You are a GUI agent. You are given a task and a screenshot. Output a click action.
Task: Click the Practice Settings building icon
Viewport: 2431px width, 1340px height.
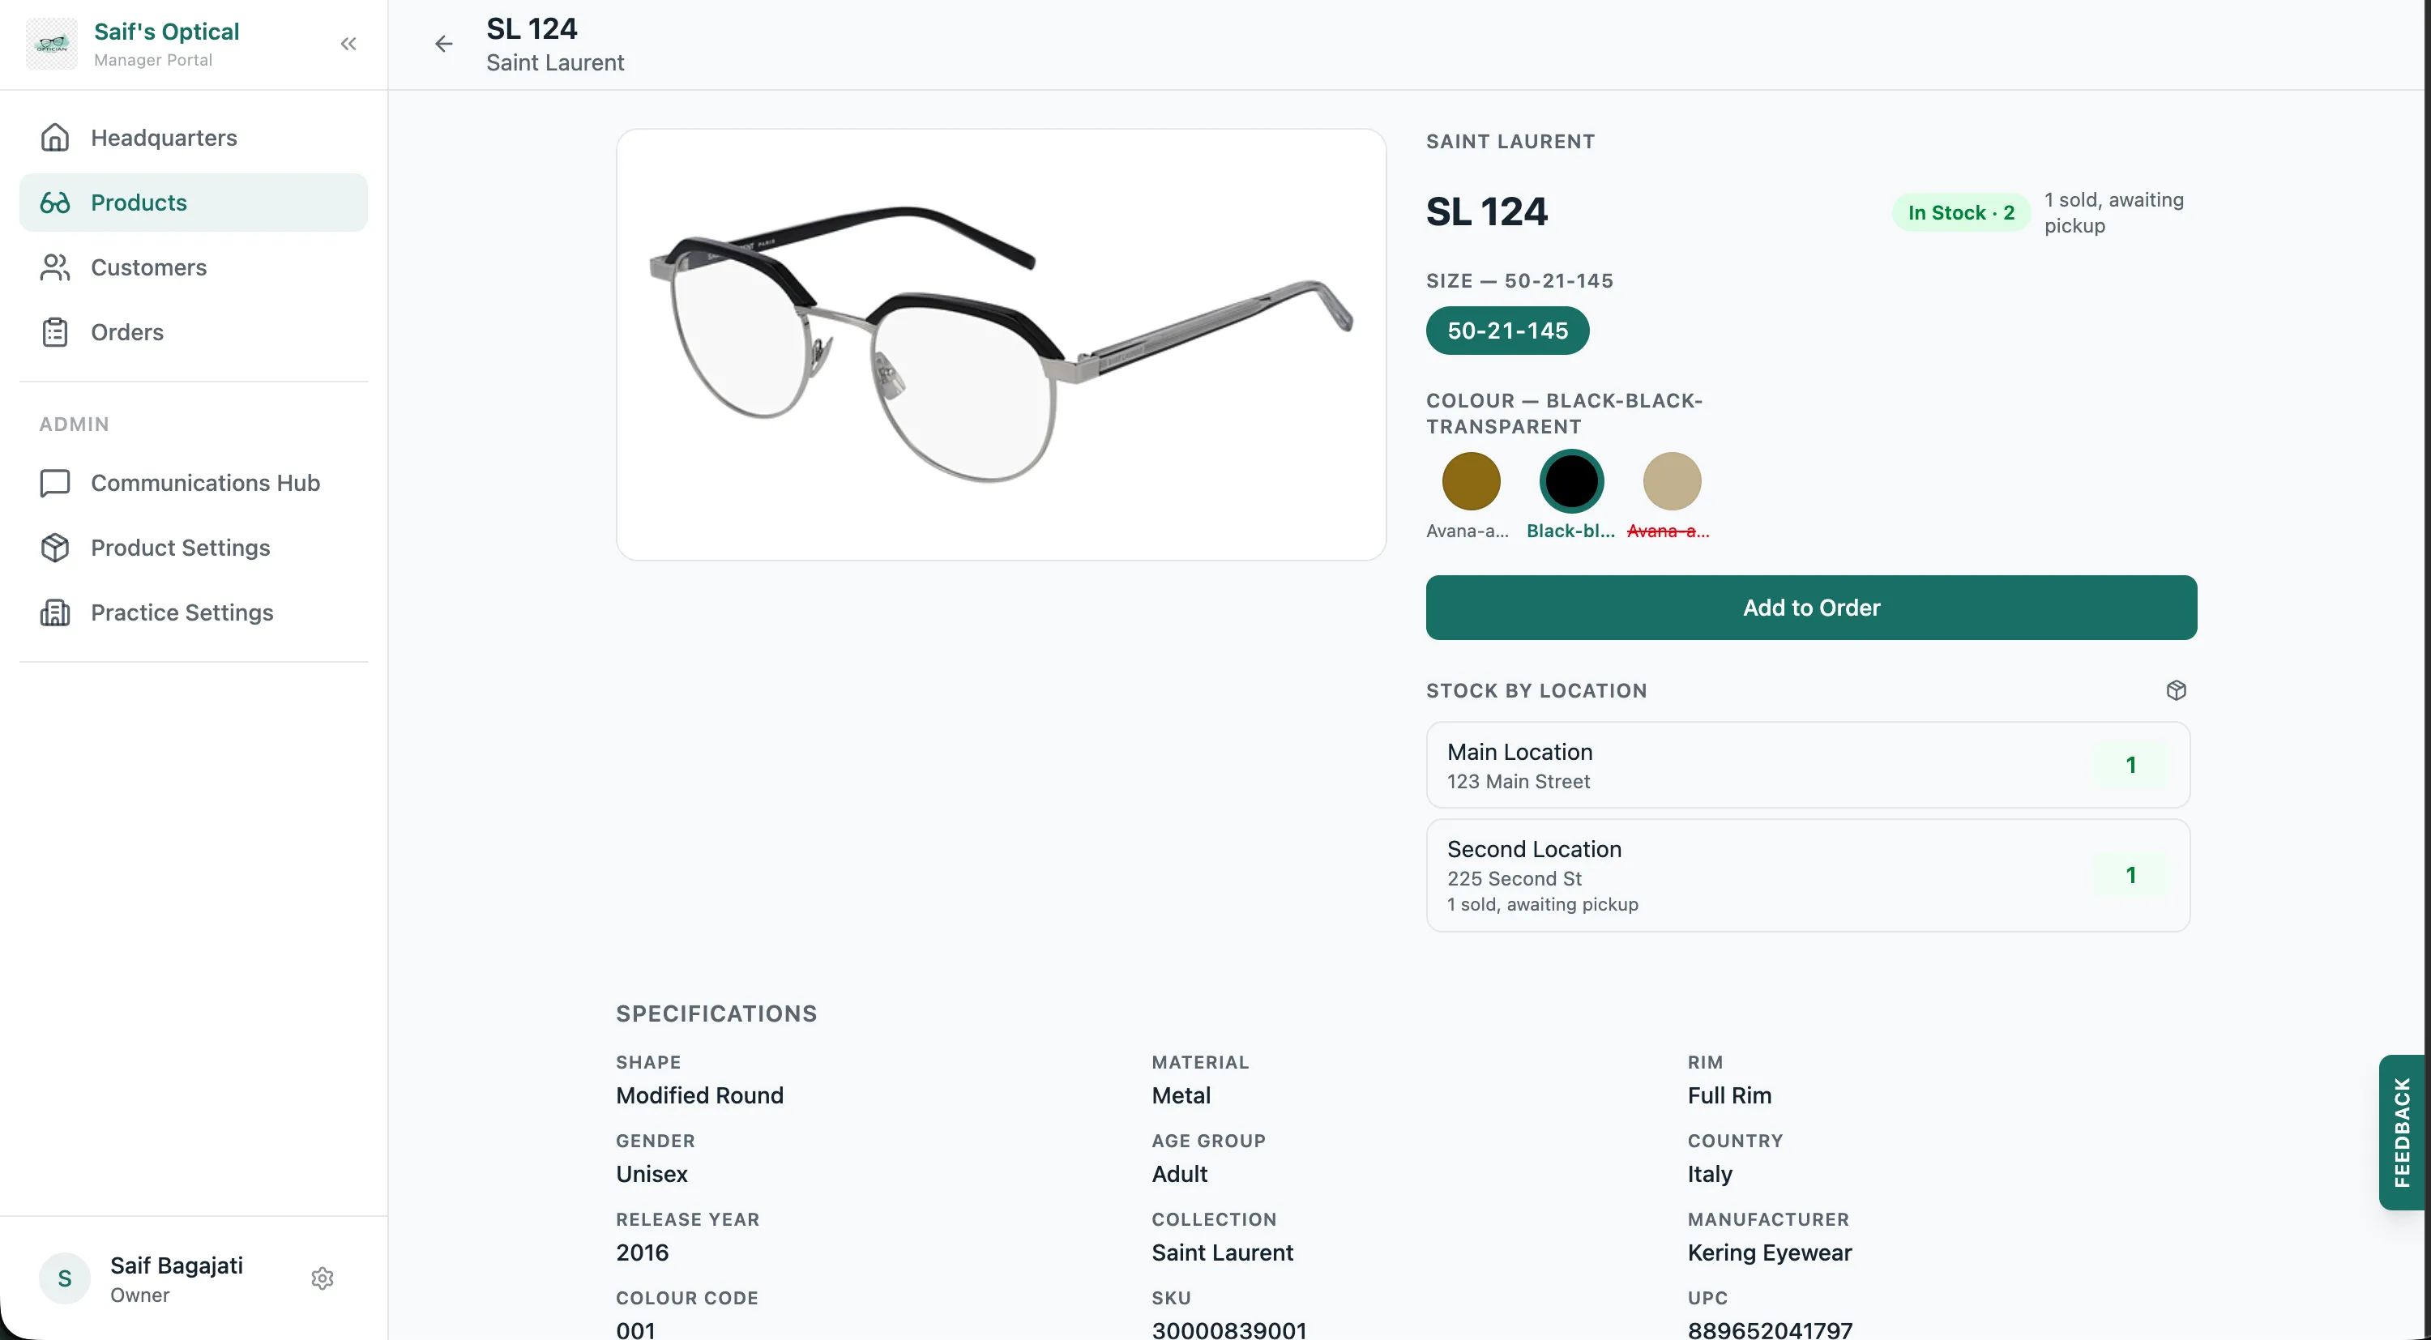[x=55, y=612]
